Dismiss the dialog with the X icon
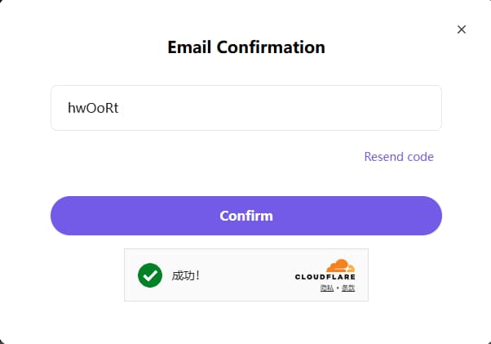This screenshot has width=491, height=344. [x=462, y=29]
